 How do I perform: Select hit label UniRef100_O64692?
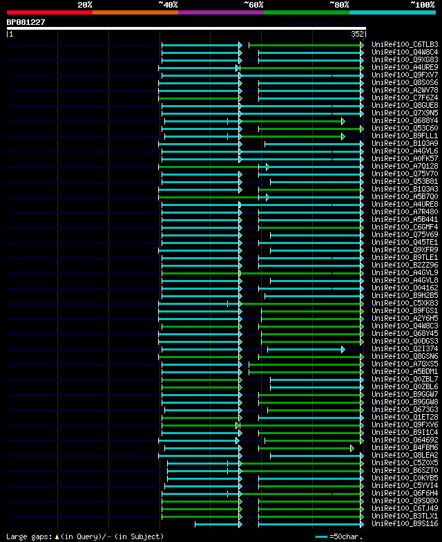click(405, 440)
